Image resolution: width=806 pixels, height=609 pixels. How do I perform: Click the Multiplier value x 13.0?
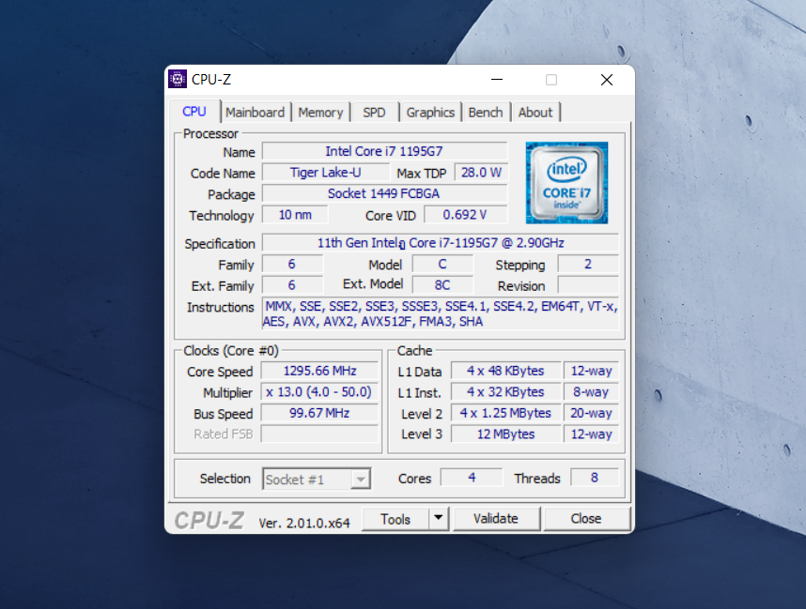click(319, 392)
